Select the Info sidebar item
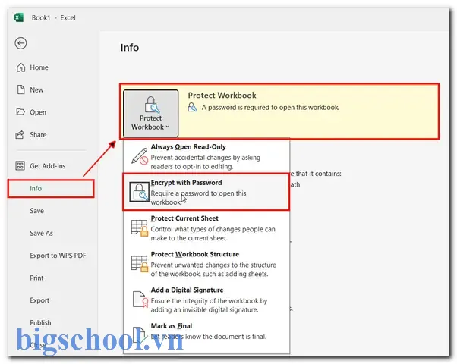The height and width of the screenshot is (364, 457). [x=51, y=188]
